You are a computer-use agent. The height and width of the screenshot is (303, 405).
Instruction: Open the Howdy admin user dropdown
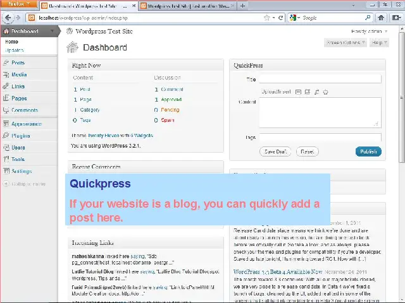pyautogui.click(x=369, y=32)
